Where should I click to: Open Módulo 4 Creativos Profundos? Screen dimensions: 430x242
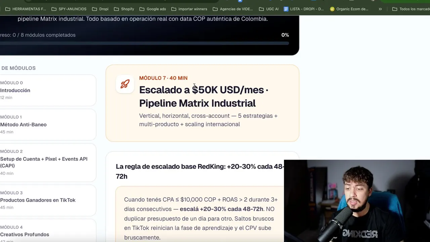click(x=48, y=231)
